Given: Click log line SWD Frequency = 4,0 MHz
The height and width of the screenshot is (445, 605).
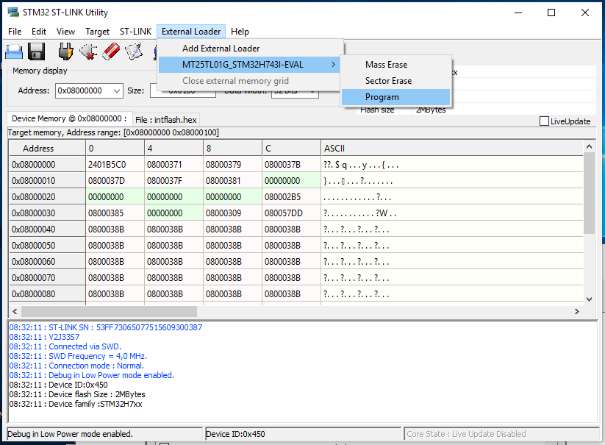Looking at the screenshot, I should 78,356.
